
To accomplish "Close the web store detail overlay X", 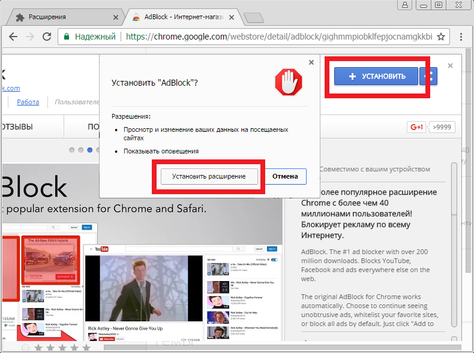I will [x=450, y=66].
